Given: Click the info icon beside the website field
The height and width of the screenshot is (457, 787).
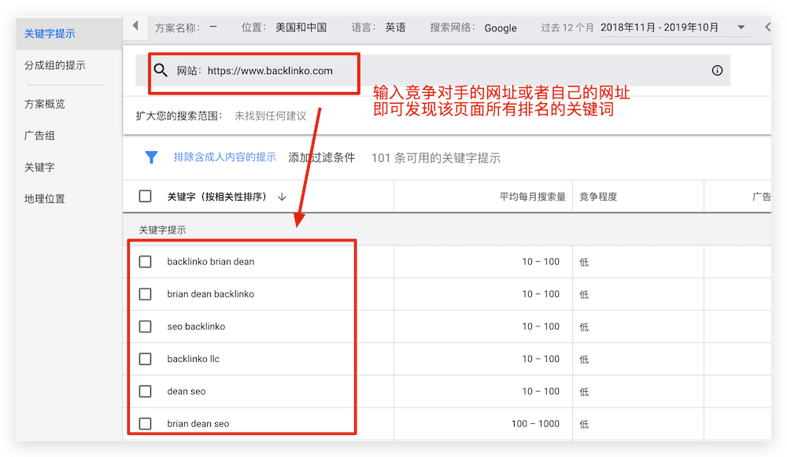Looking at the screenshot, I should pos(717,70).
